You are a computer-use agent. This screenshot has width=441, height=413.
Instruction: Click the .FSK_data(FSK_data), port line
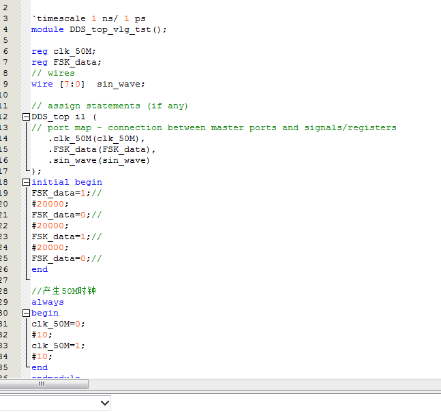tap(102, 149)
